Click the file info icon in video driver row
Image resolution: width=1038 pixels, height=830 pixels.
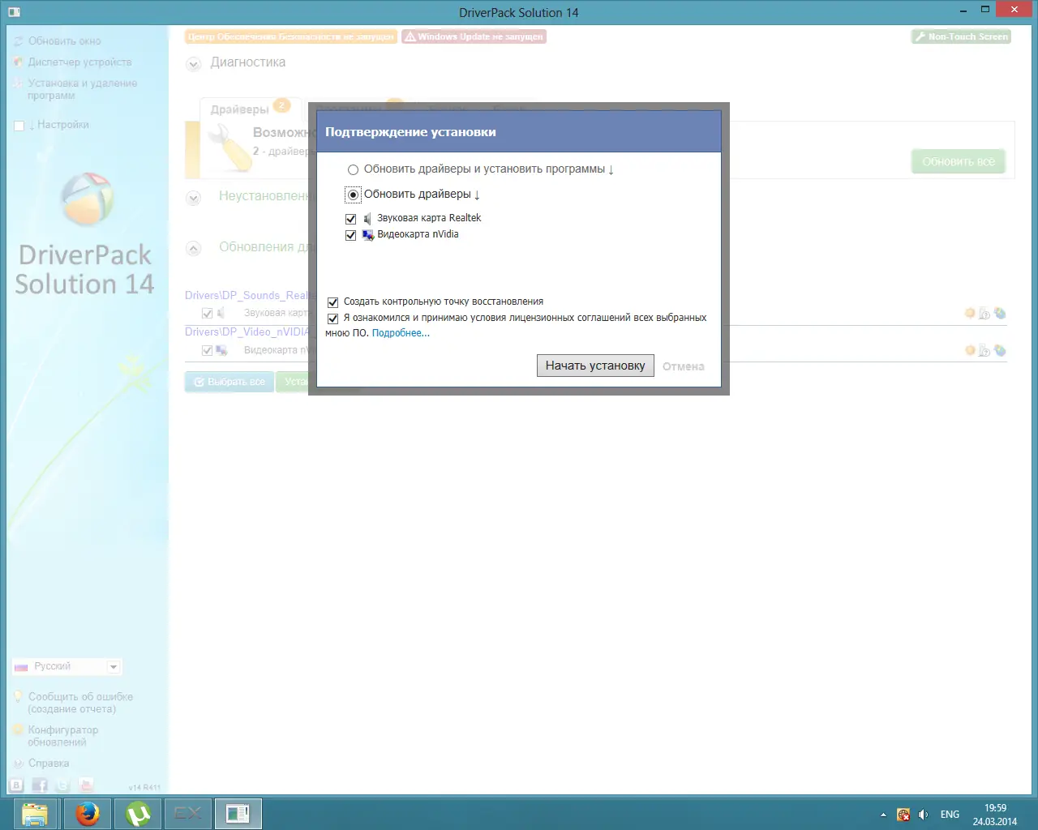(984, 351)
